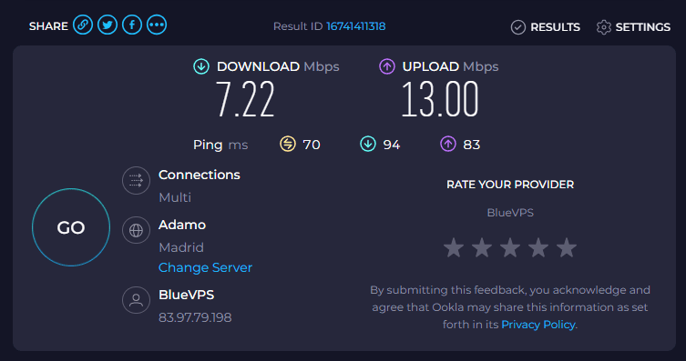The image size is (686, 361).
Task: Click the BlueVPS user profile icon
Action: [x=136, y=300]
